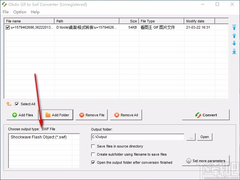Viewport: 240px width, 180px height.
Task: Sort by the Modify date column header
Action: pos(199,21)
